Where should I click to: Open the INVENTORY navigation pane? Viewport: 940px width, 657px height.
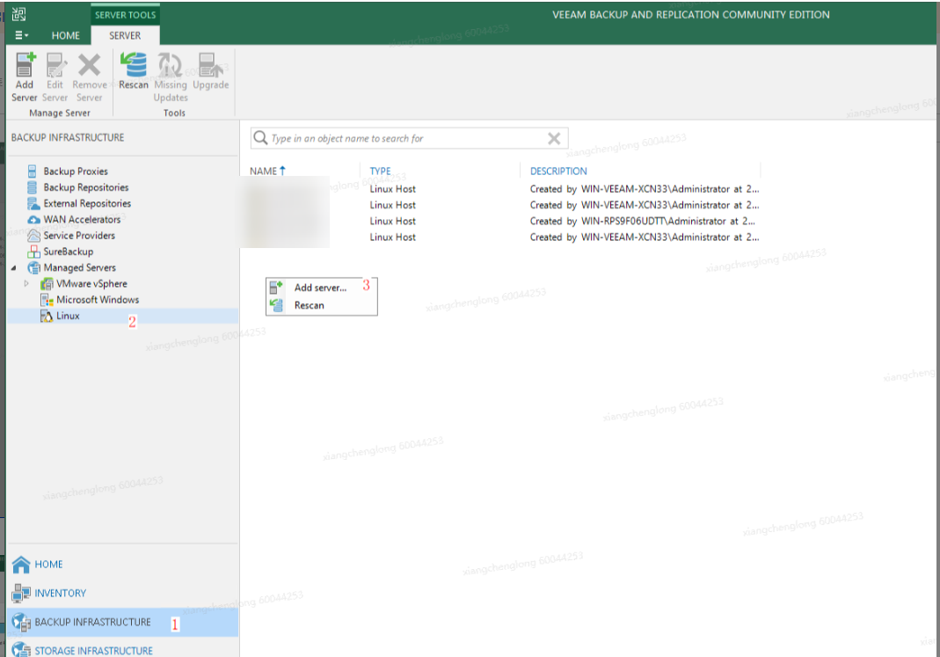tap(60, 594)
